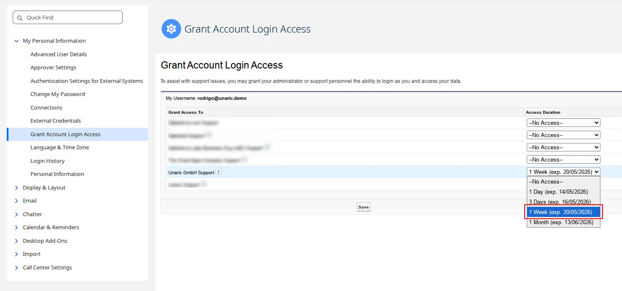This screenshot has width=622, height=291.
Task: Click the magnifier icon in Quick Find
Action: (20, 18)
